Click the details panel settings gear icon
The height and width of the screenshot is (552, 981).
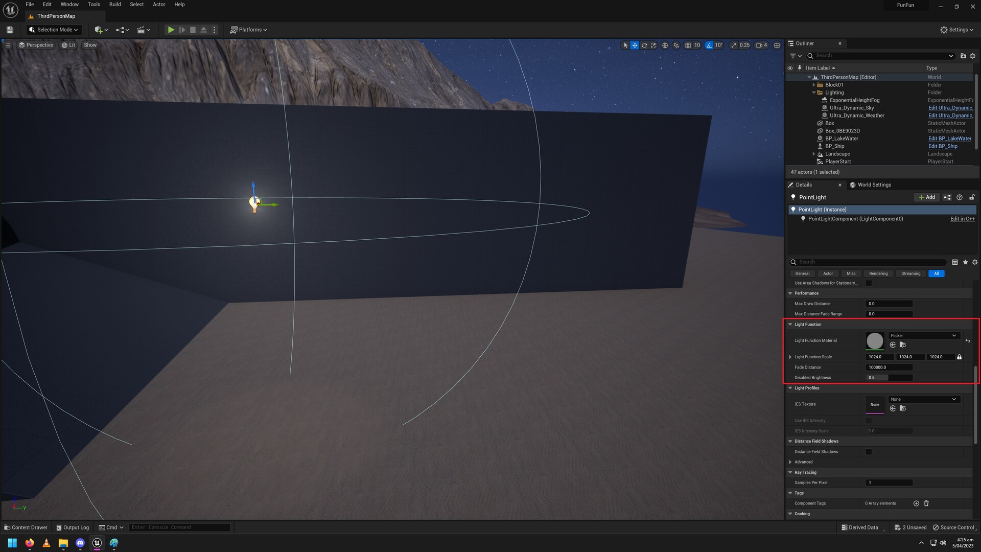(974, 262)
